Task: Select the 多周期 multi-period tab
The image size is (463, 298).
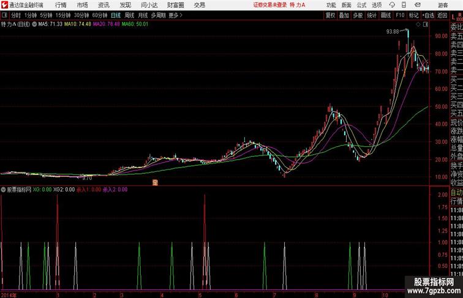Action: click(x=158, y=15)
